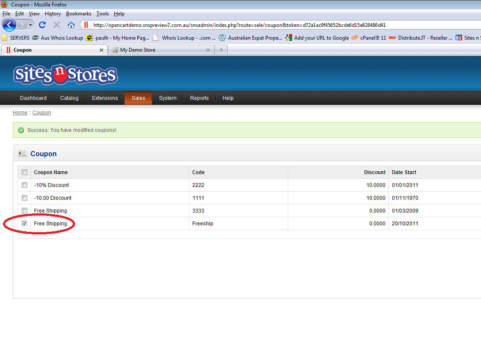Click the green success checkmark icon
This screenshot has width=481, height=341.
click(21, 130)
